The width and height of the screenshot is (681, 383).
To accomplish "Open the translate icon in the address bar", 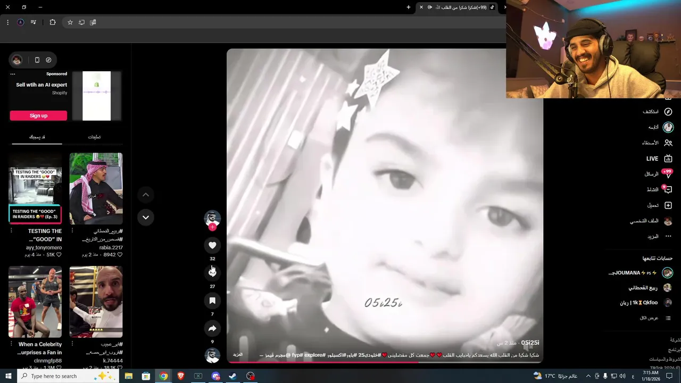I will click(93, 22).
